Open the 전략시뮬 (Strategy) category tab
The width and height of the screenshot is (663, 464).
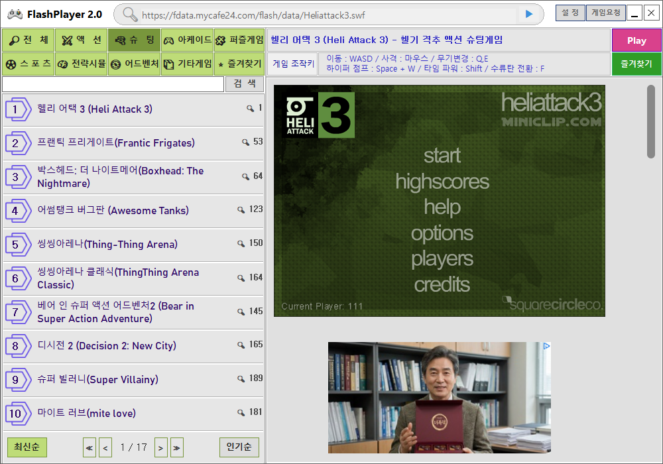81,64
